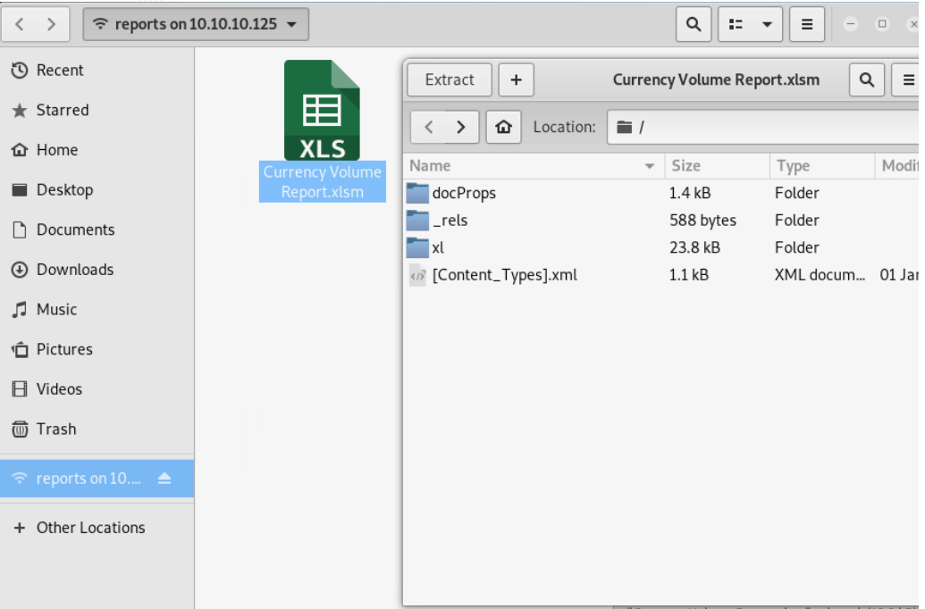Screen dimensions: 925x609
Task: Click the Location path input field
Action: (x=769, y=128)
